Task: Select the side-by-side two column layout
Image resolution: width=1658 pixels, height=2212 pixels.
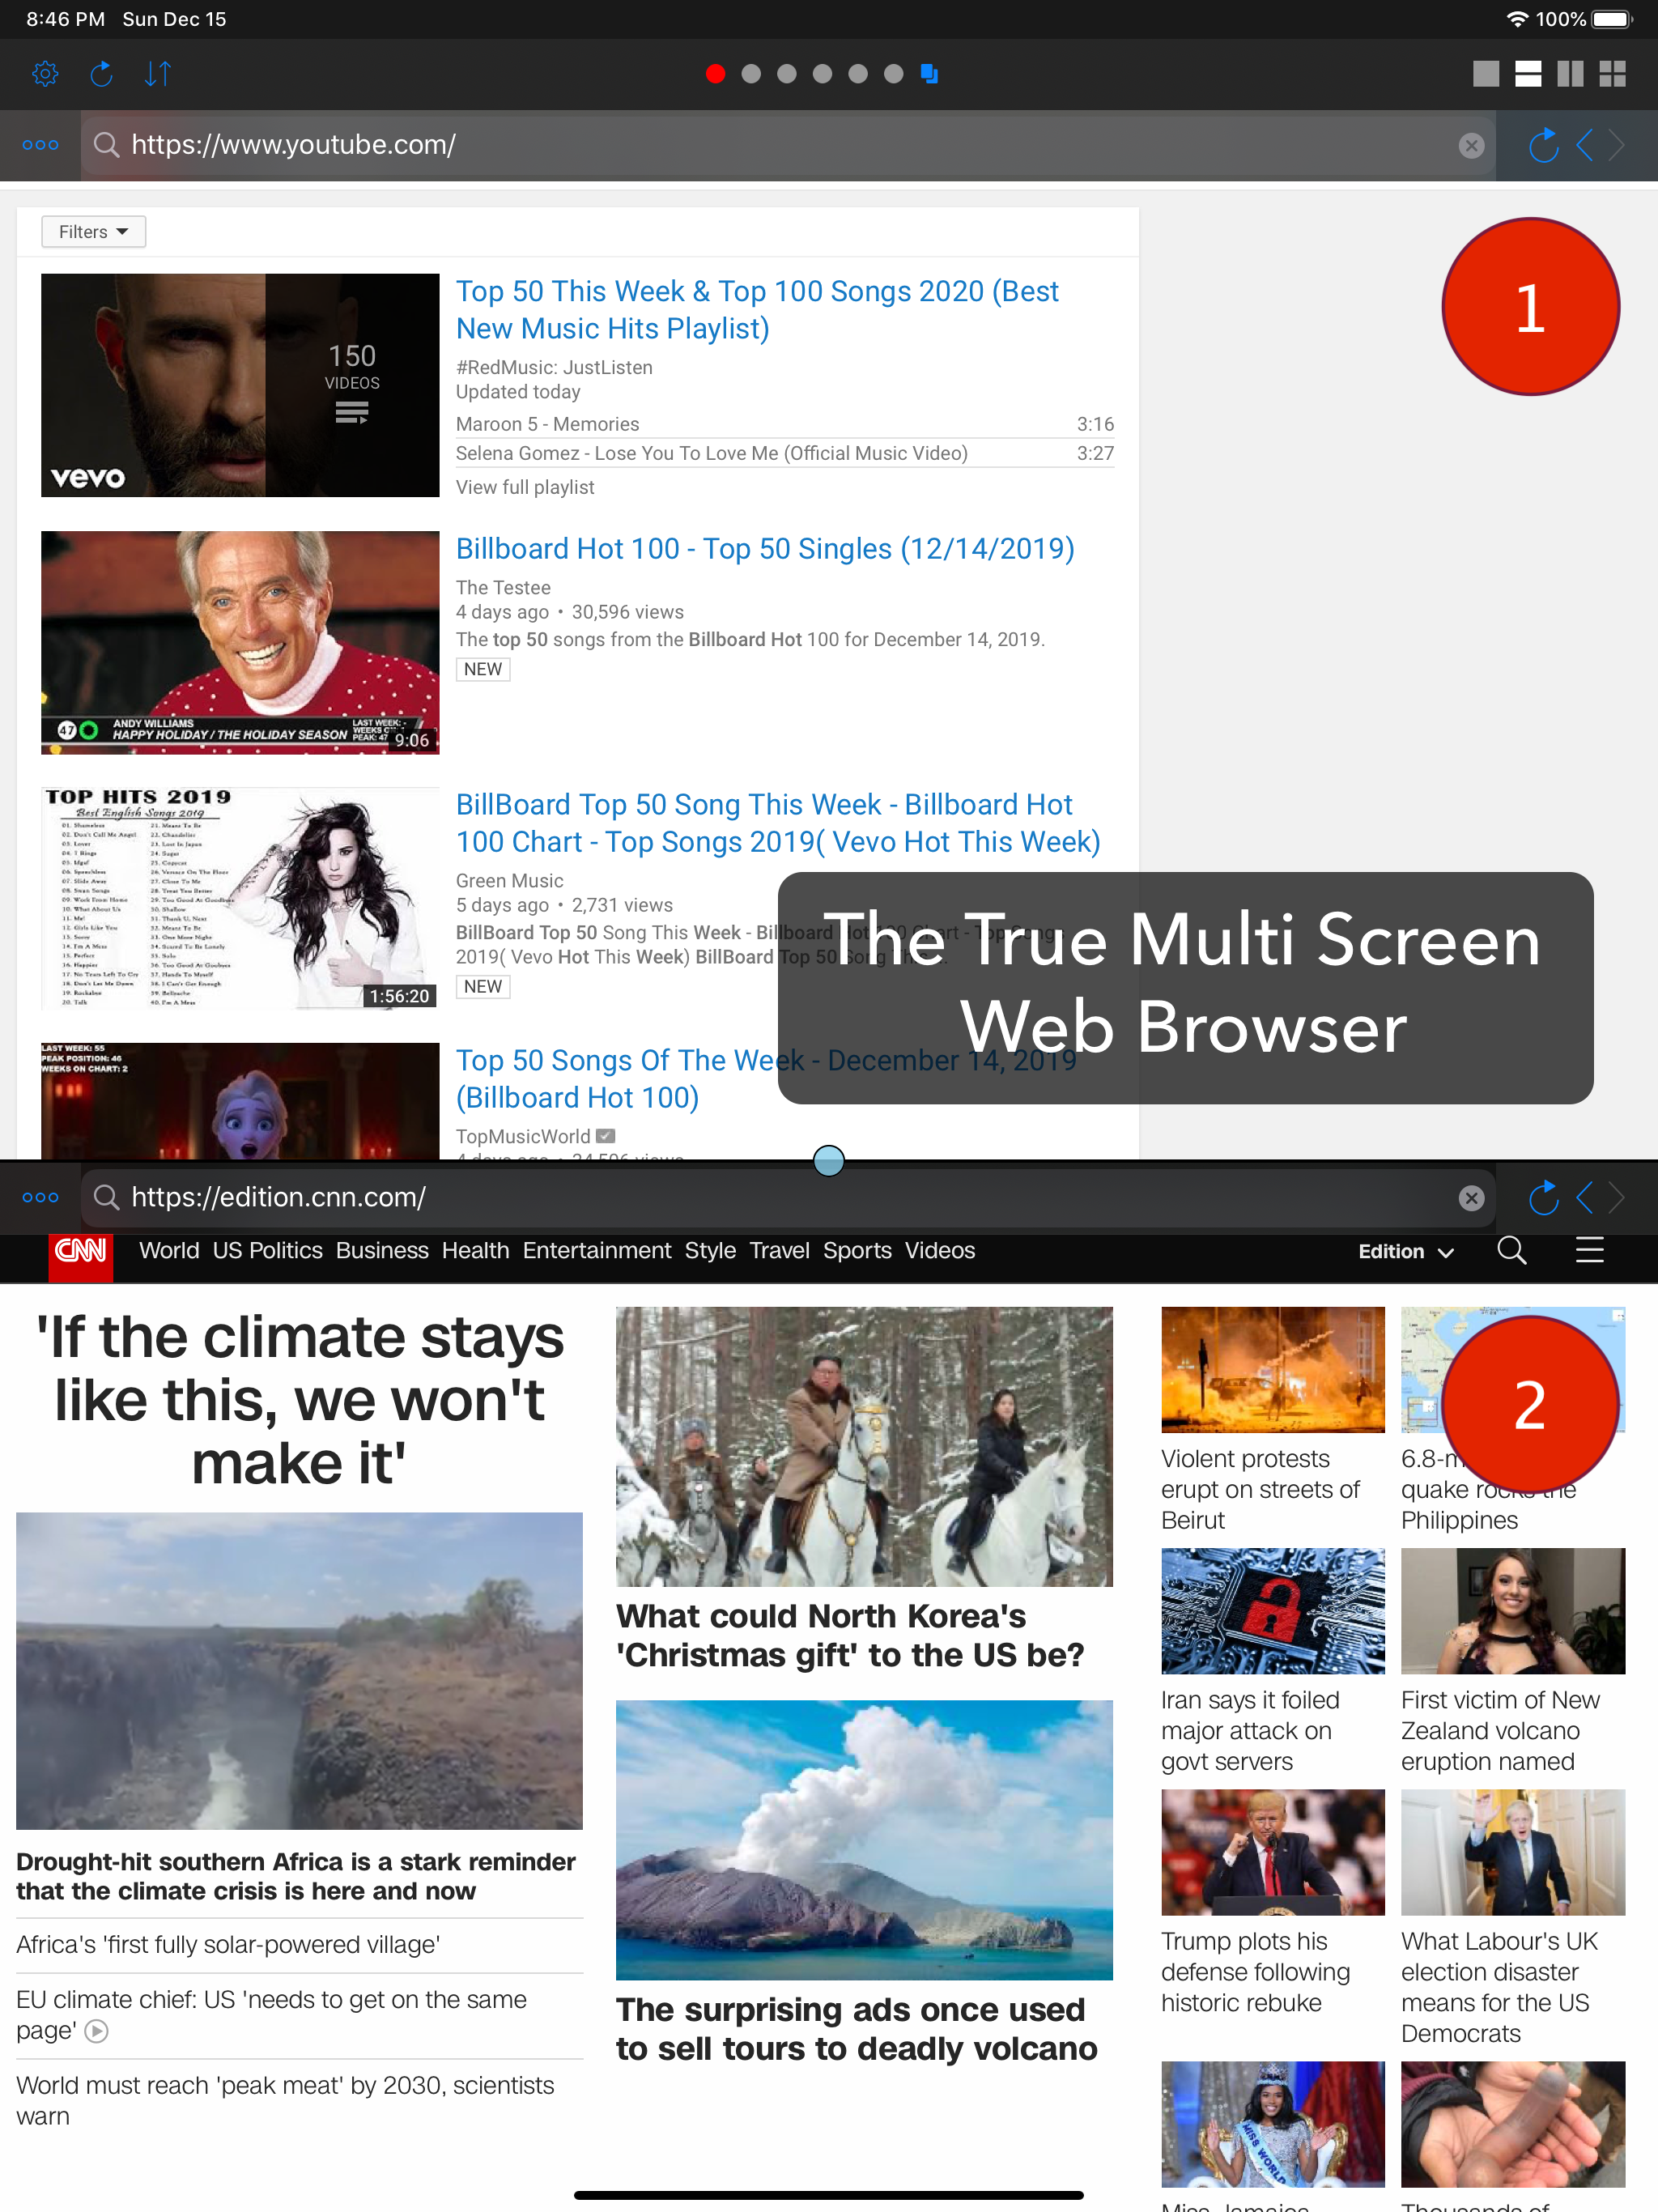Action: [1570, 74]
